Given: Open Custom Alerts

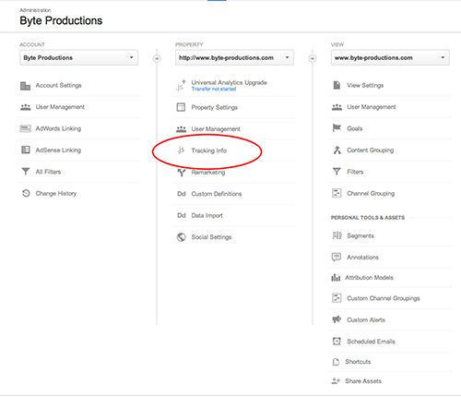Looking at the screenshot, I should point(366,319).
